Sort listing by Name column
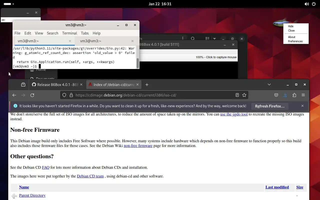The height and width of the screenshot is (200, 320). (x=24, y=187)
